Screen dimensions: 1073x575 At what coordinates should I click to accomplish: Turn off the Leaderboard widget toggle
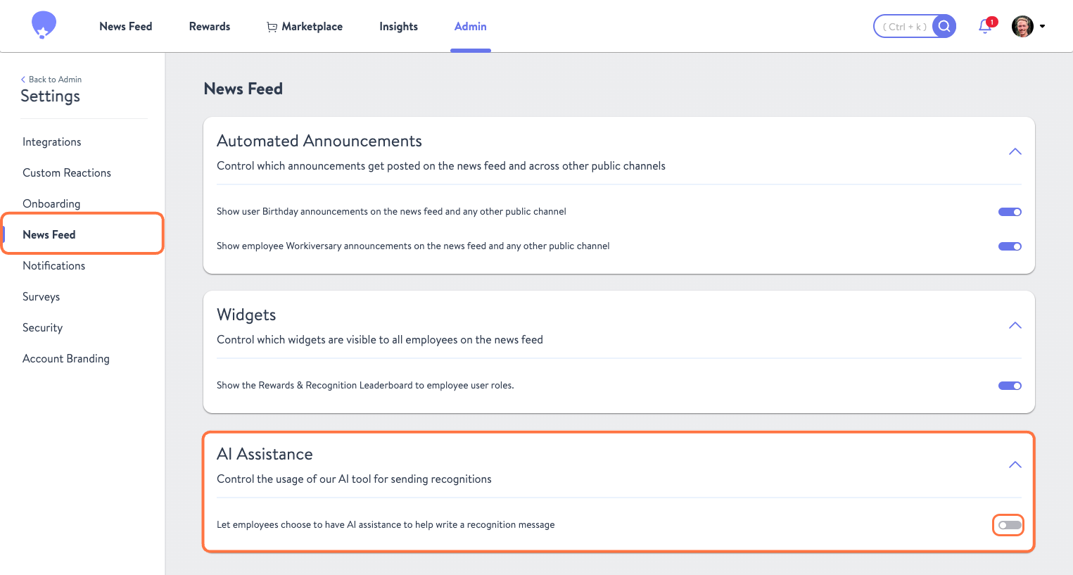[x=1010, y=386]
